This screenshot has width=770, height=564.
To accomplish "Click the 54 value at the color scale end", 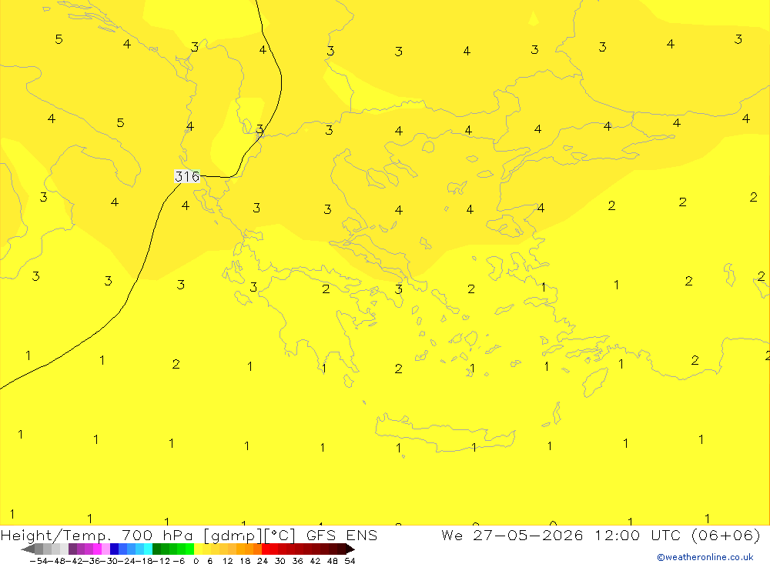I will [x=350, y=561].
